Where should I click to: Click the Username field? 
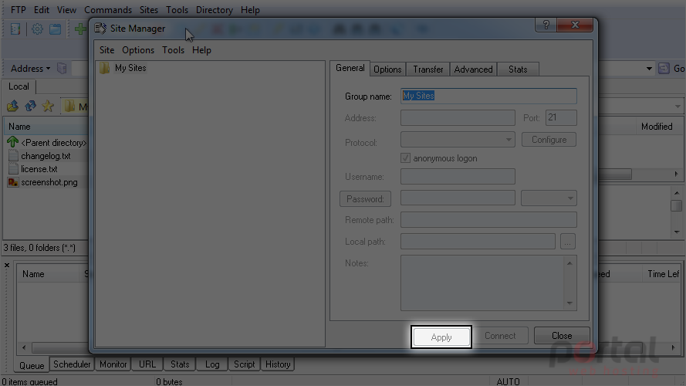coord(458,176)
